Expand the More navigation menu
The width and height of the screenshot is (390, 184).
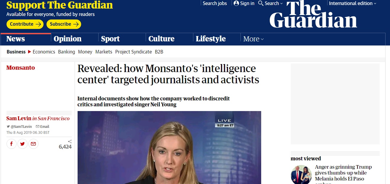[253, 39]
